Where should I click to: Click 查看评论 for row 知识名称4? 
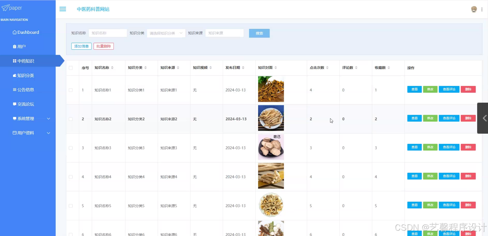tap(449, 176)
